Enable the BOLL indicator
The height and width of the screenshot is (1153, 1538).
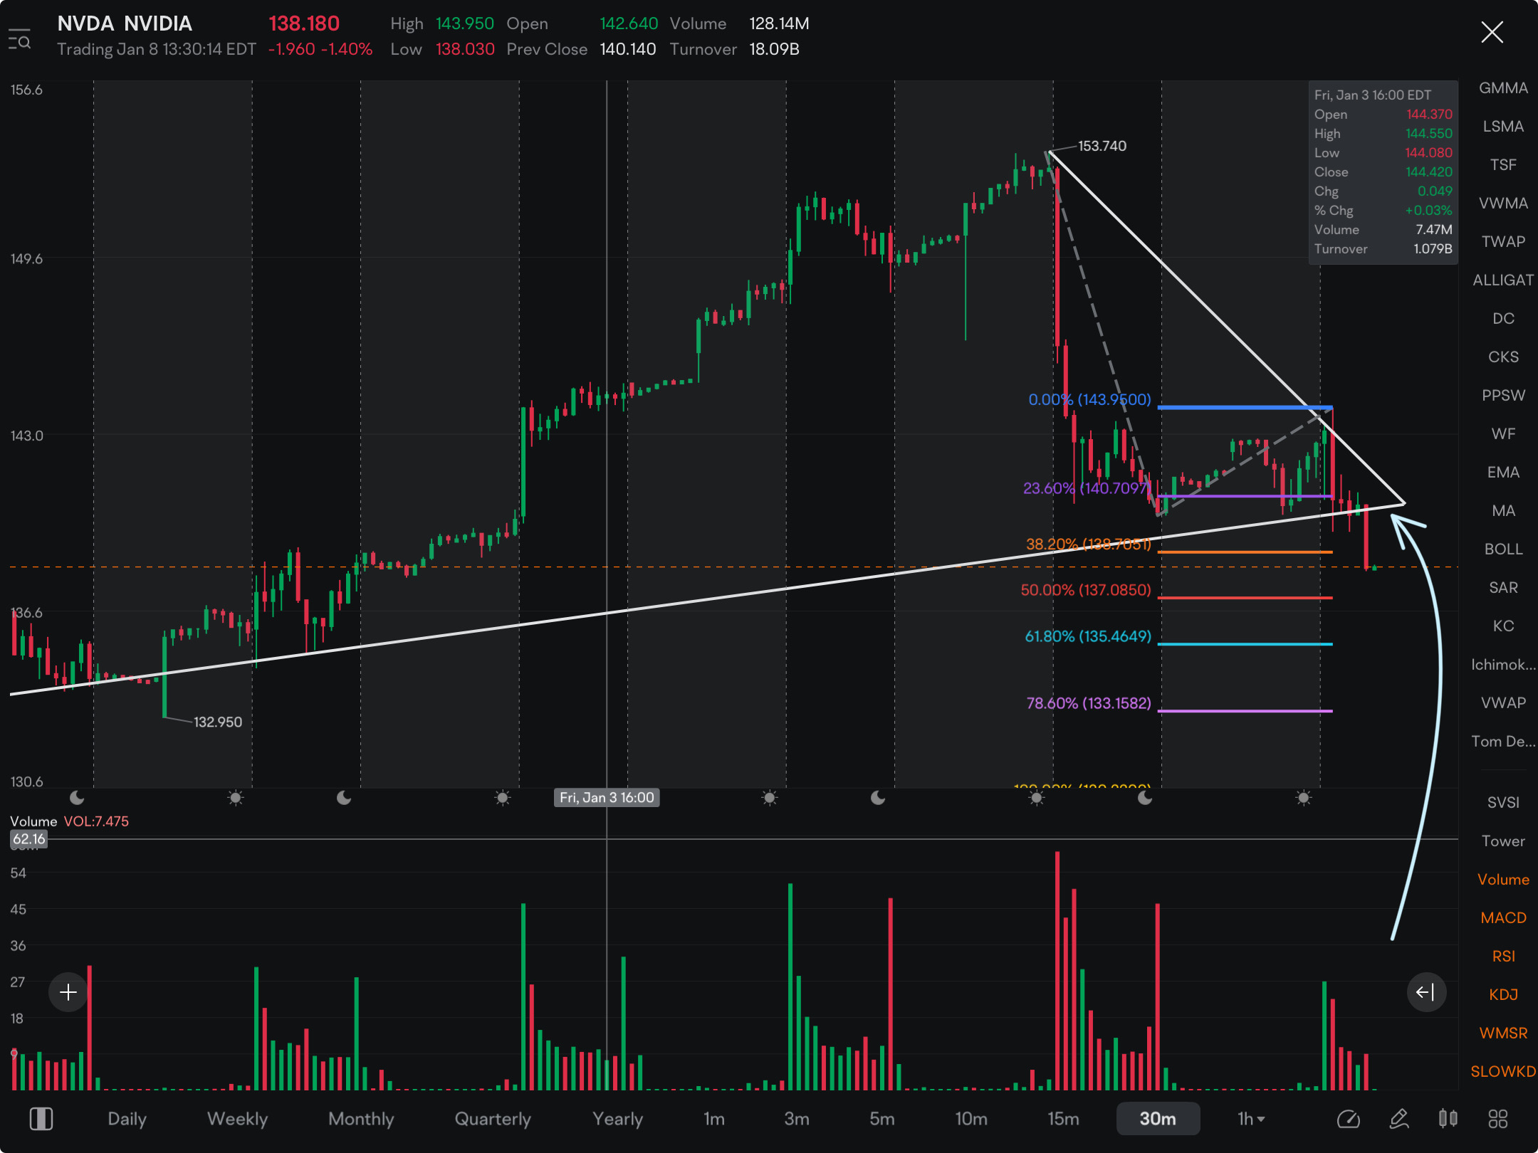tap(1503, 549)
